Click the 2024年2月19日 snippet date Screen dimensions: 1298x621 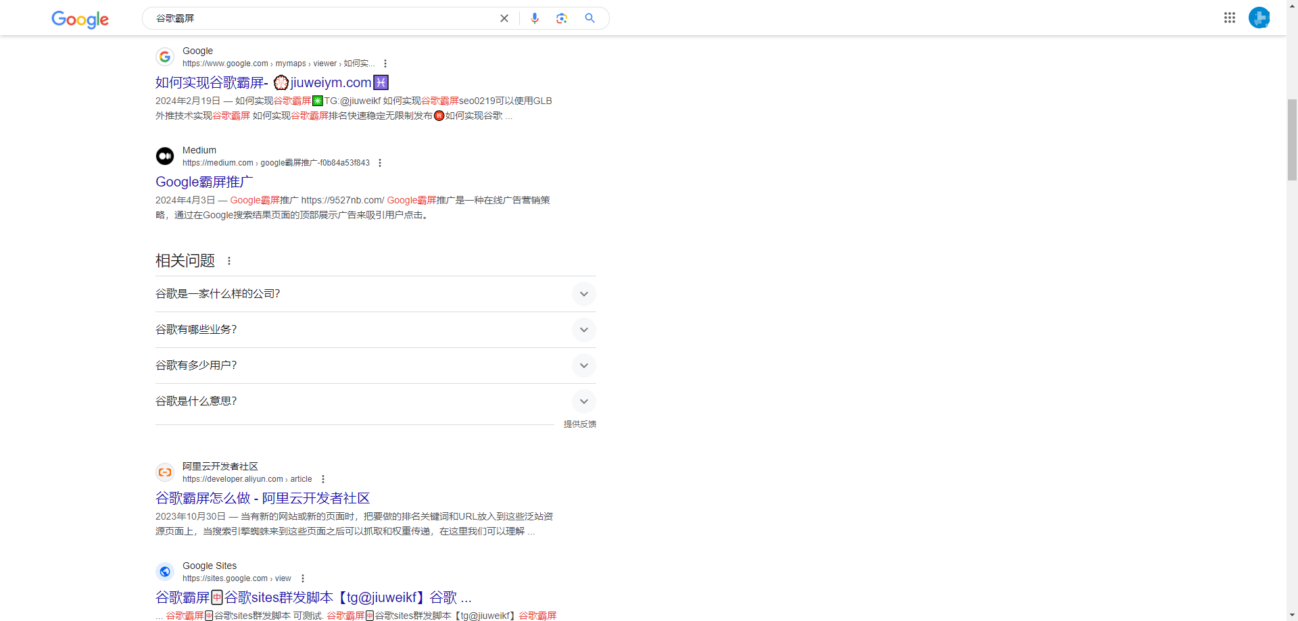(188, 101)
